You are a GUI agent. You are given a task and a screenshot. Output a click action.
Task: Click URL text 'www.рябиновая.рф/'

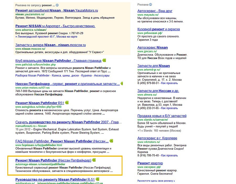coord(150,33)
